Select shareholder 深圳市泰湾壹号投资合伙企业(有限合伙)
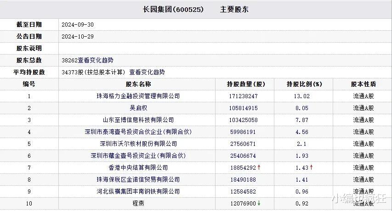 (x=138, y=132)
